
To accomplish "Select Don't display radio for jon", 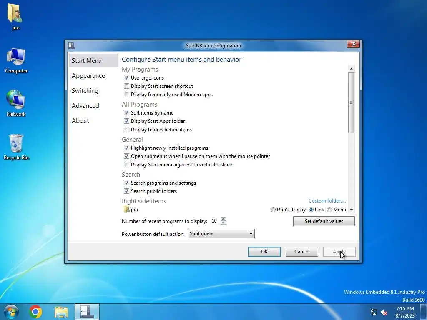I will [273, 210].
